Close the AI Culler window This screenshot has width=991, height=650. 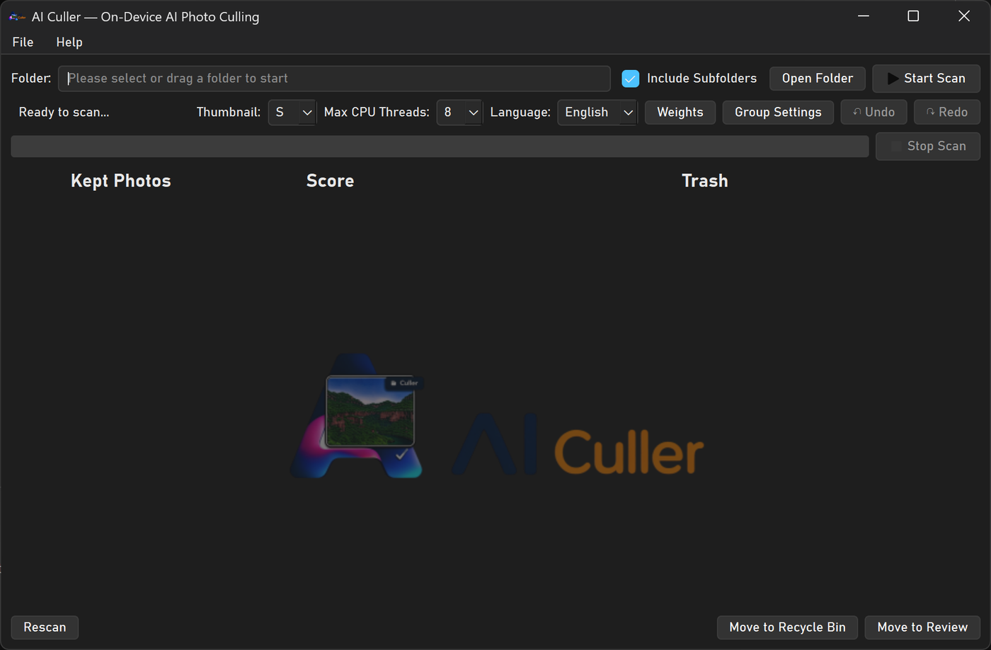(x=963, y=16)
